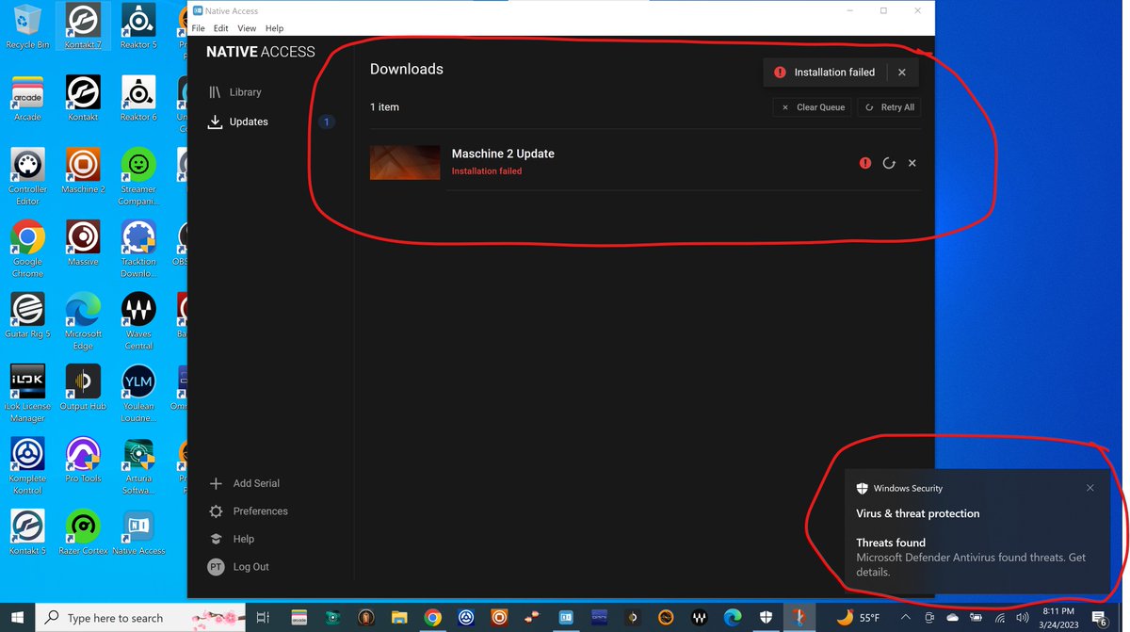
Task: Open the 55°F weather widget
Action: (858, 618)
